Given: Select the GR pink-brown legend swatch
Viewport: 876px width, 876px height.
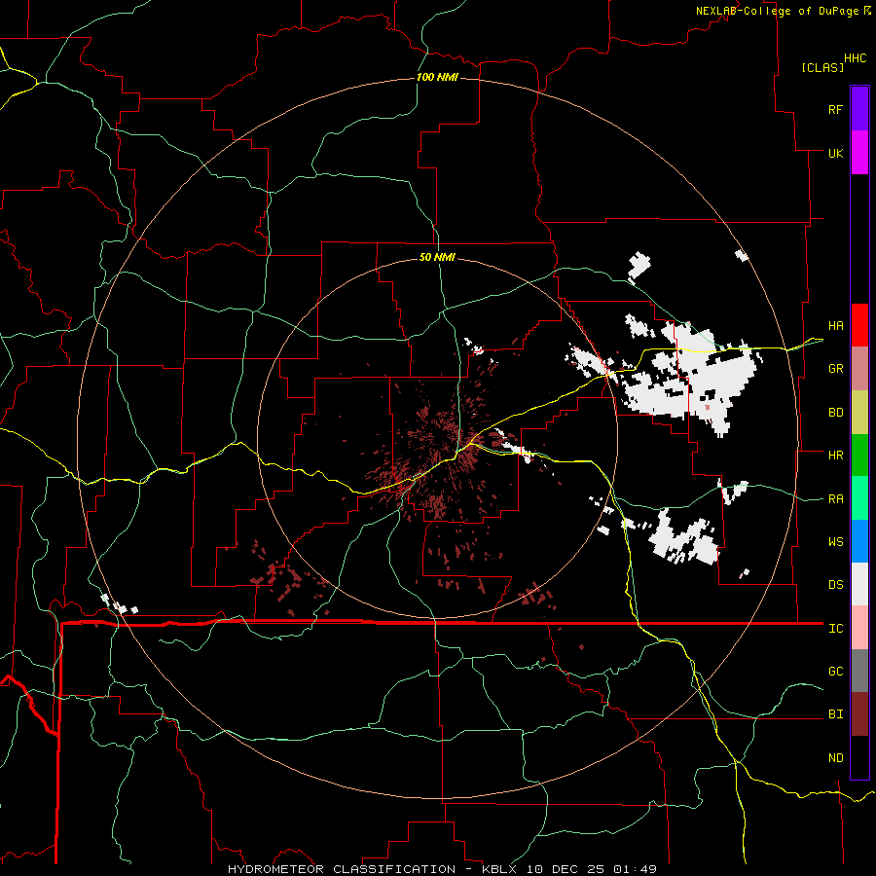Looking at the screenshot, I should 859,369.
